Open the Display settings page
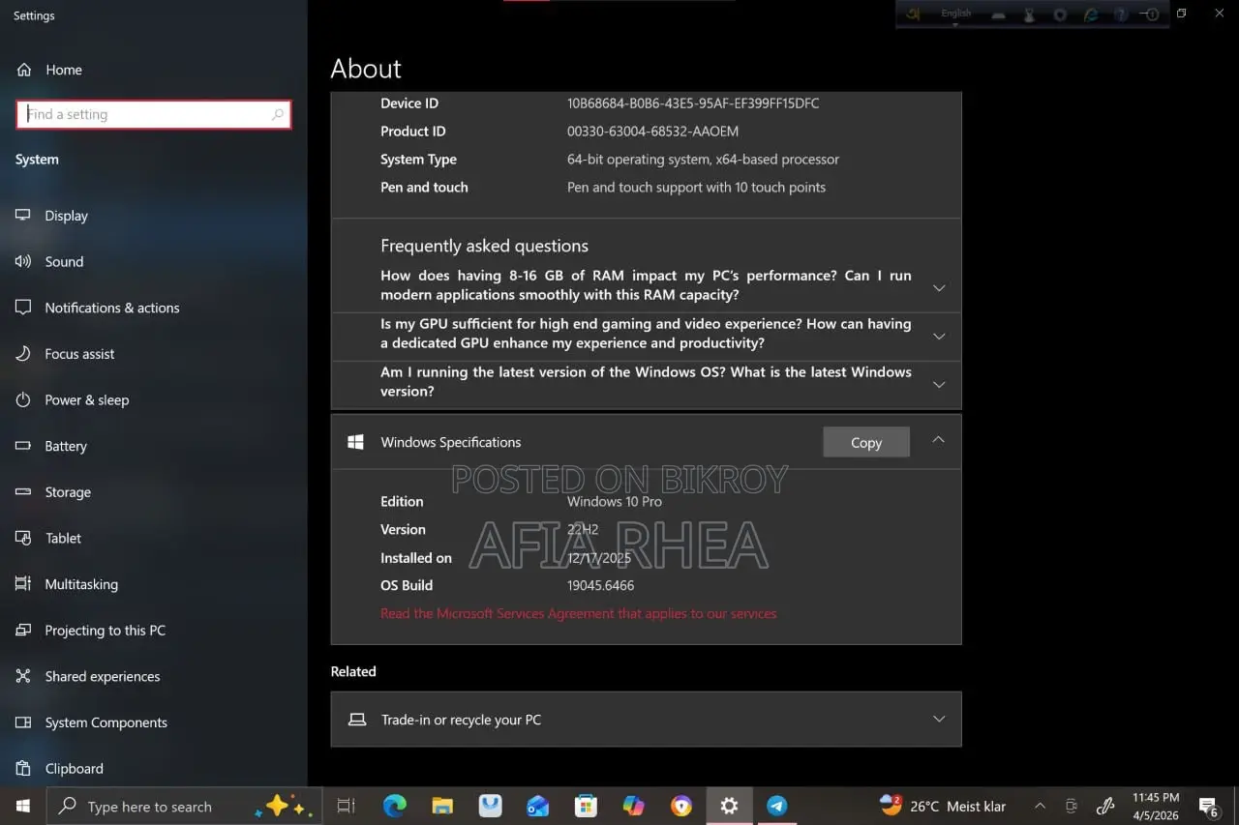Image resolution: width=1239 pixels, height=825 pixels. click(66, 216)
